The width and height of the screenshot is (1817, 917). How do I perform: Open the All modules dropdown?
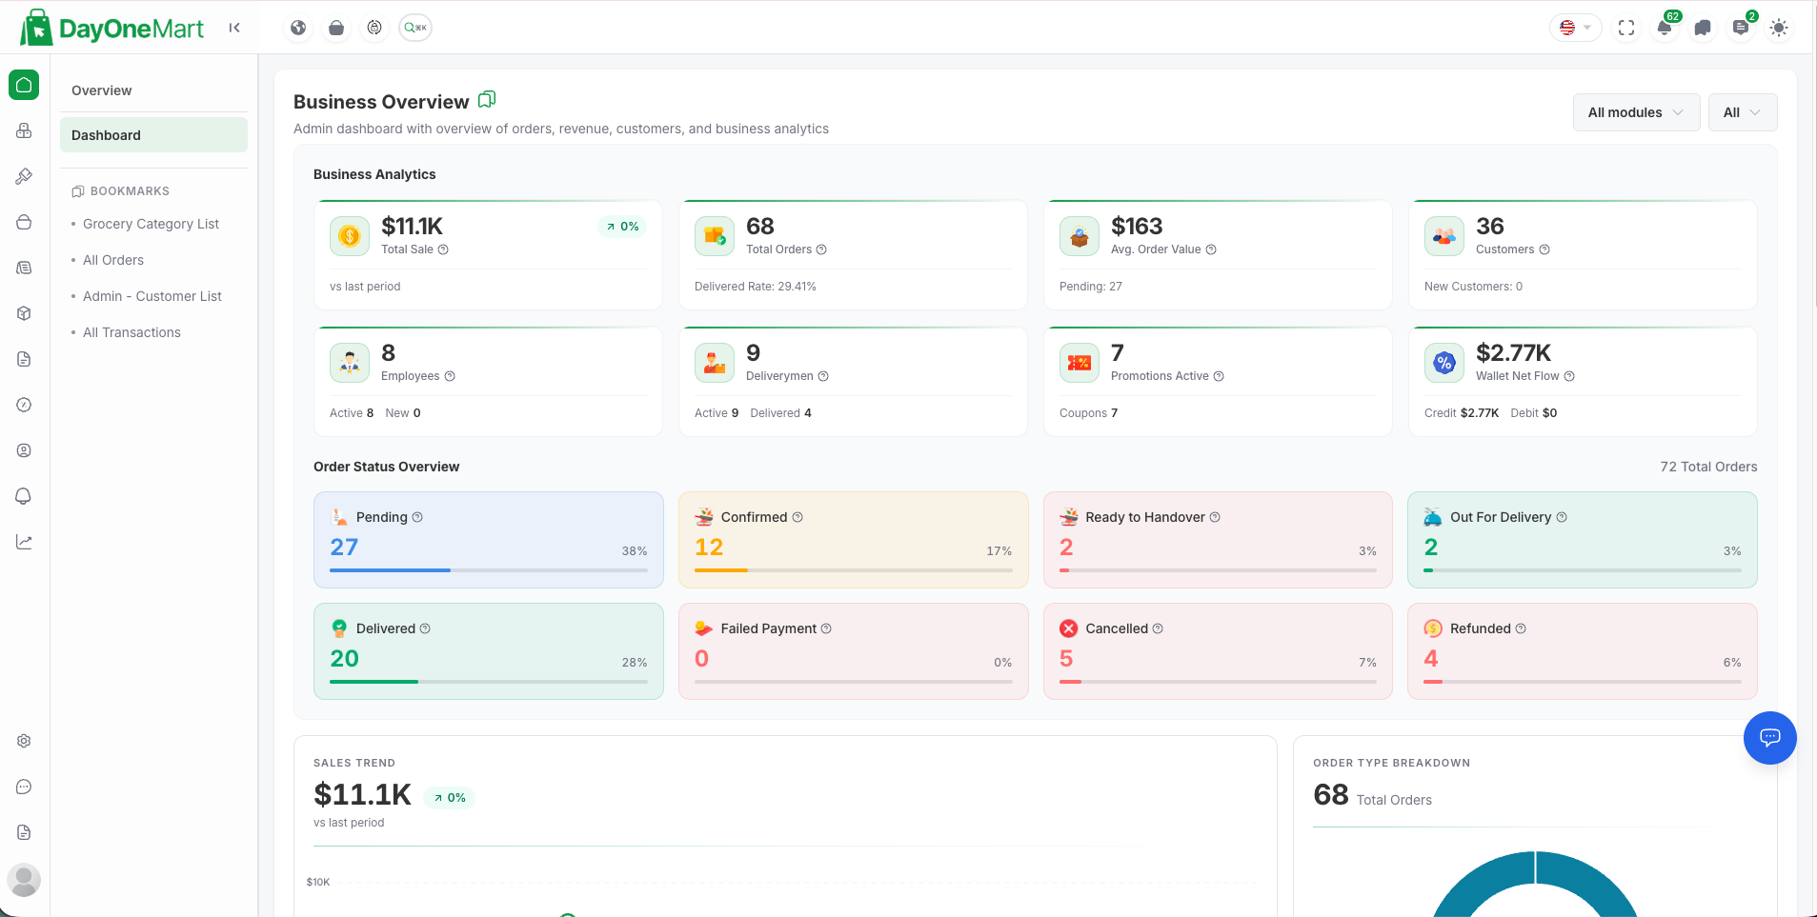[x=1636, y=112]
